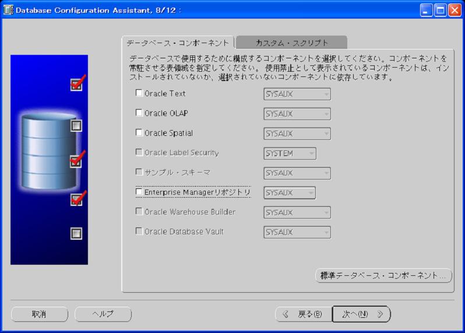Open the dropdown beside Oracle Database Vault
Screen dimensions: 465x333
tap(297, 232)
